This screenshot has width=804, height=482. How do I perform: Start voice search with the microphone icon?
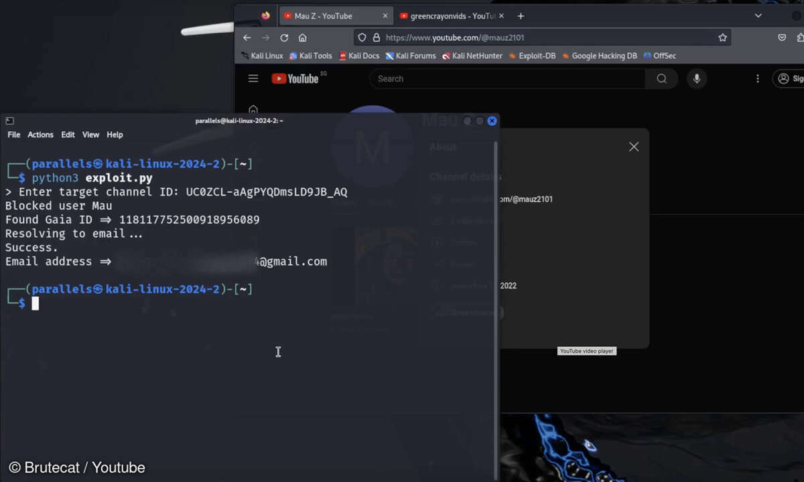pyautogui.click(x=697, y=78)
